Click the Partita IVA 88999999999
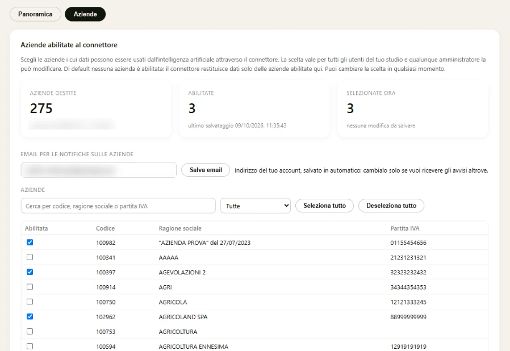 click(408, 317)
